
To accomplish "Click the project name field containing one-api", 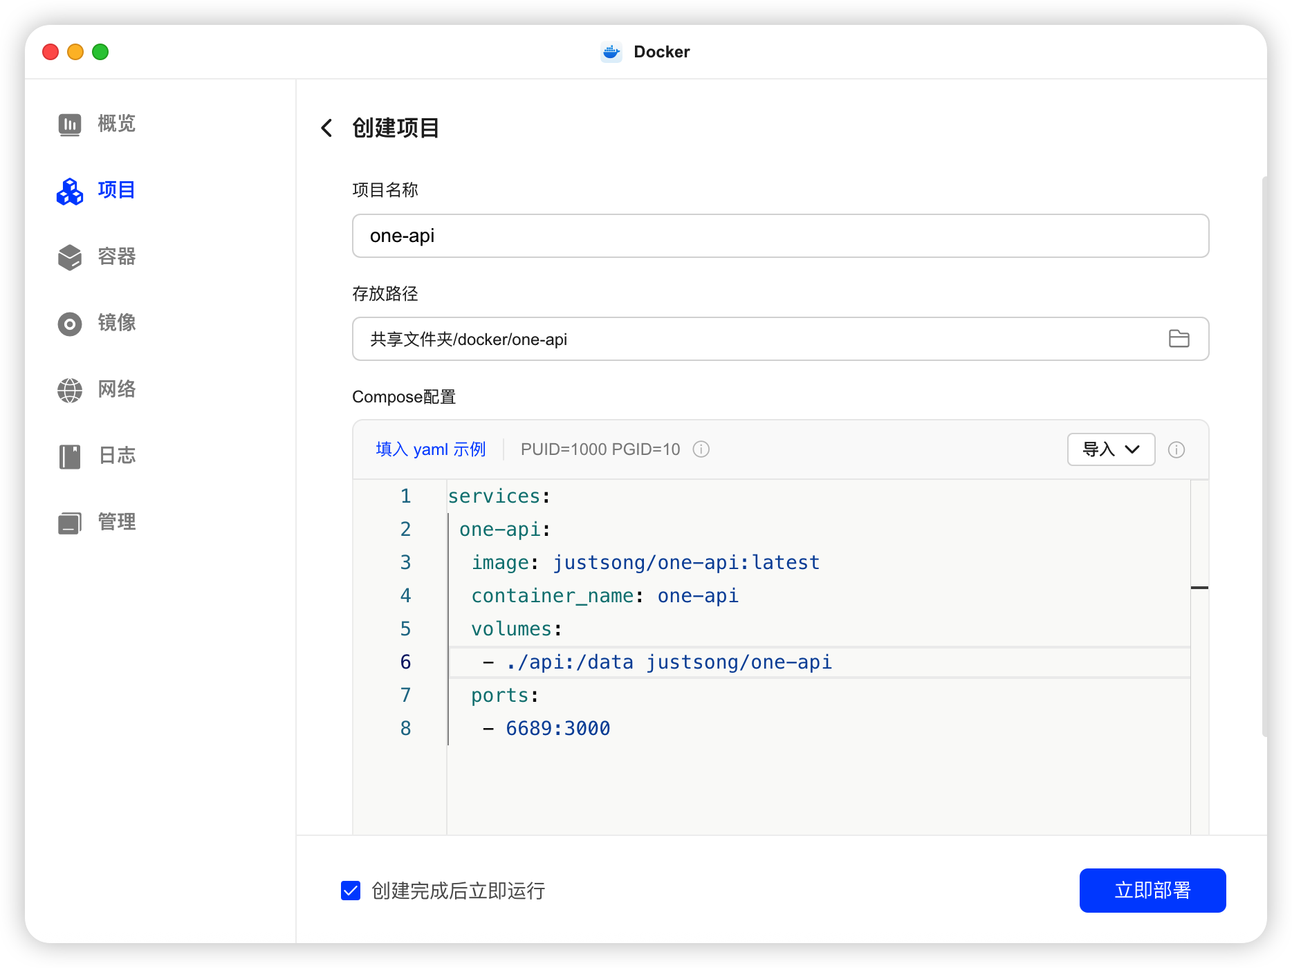I will (x=780, y=236).
